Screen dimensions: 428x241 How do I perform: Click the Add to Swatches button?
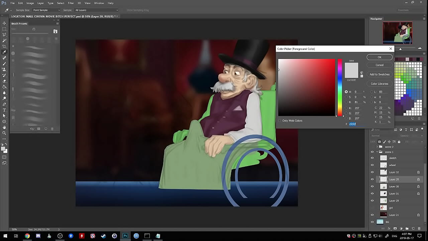pyautogui.click(x=379, y=74)
